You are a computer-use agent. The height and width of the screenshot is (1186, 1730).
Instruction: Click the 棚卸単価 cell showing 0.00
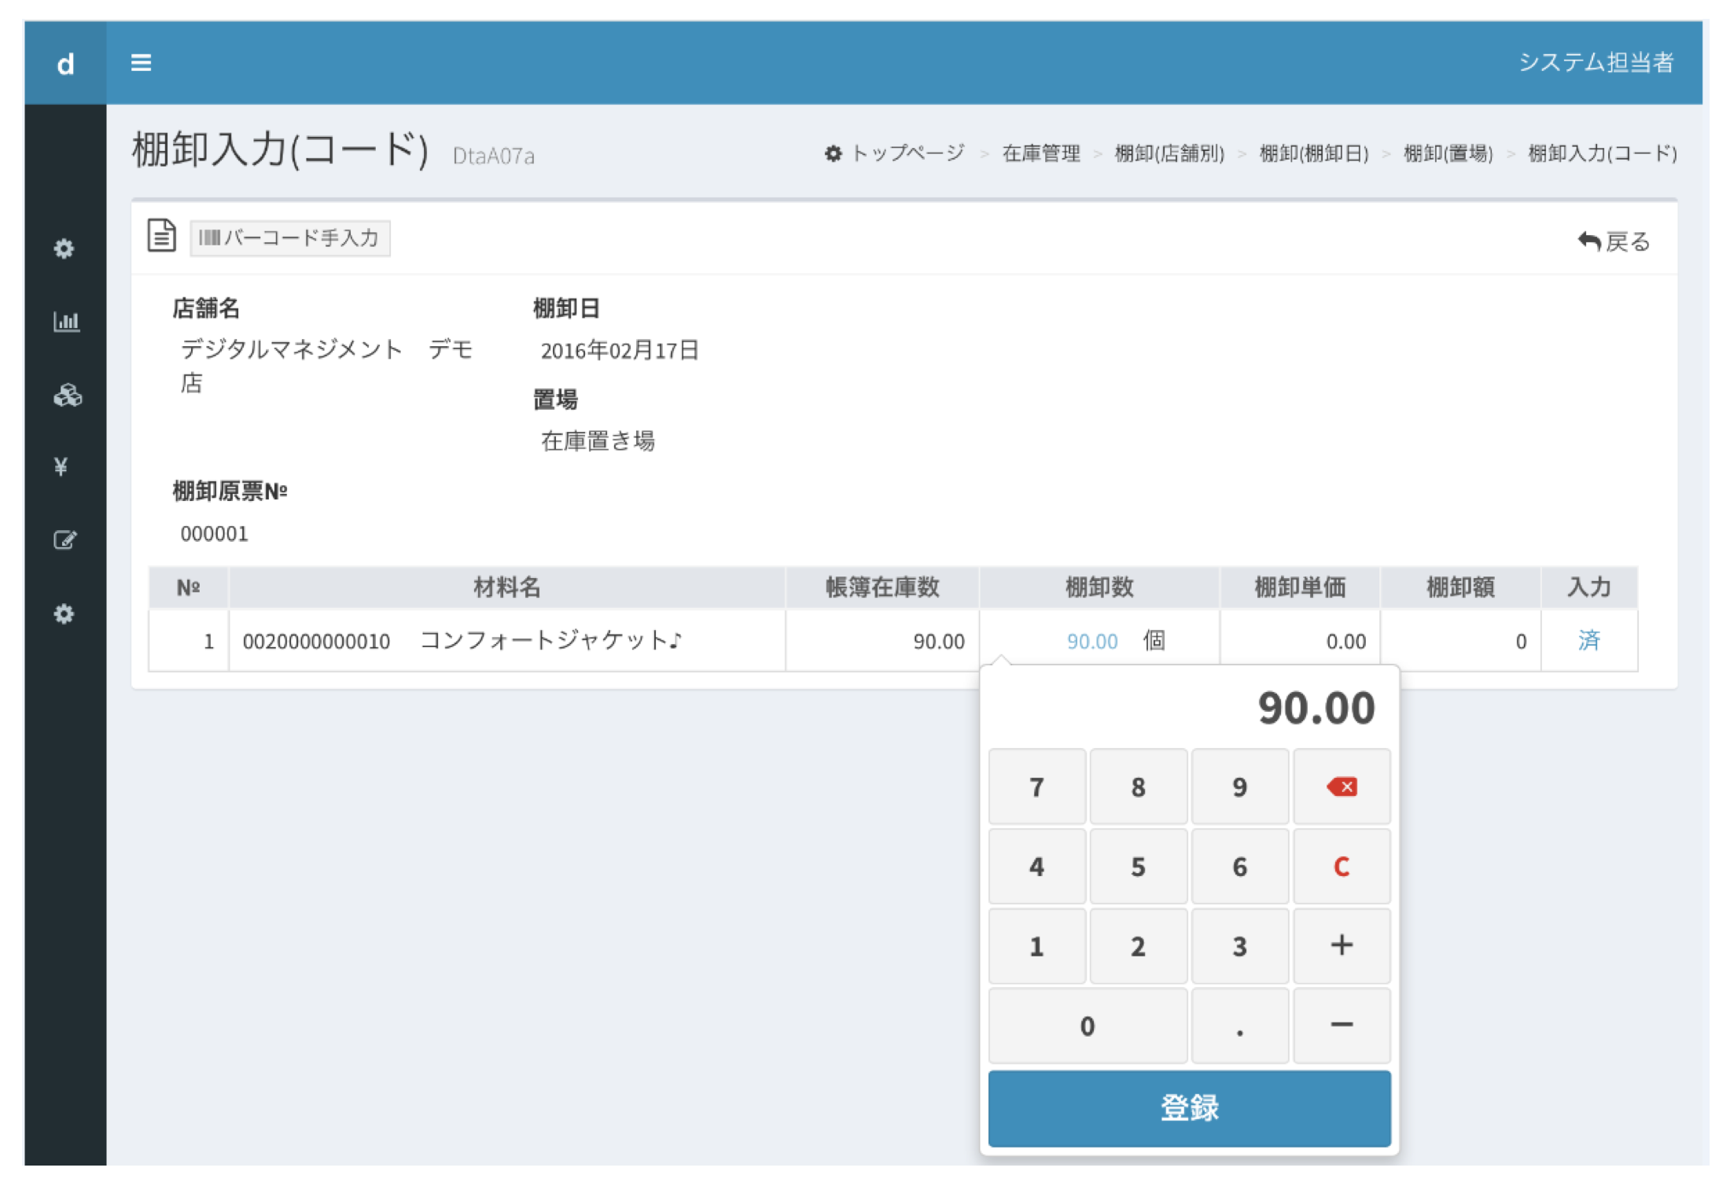[1300, 640]
